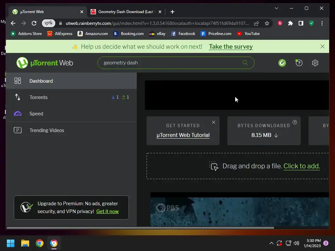Click the horizontal scrollbar at bottom
This screenshot has width=335, height=251.
pos(140,228)
